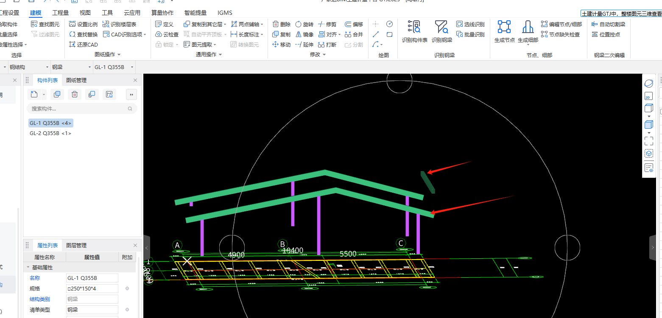Open the 云应用 ribbon tab
662x318 pixels.
pos(132,13)
